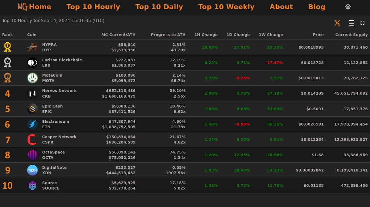
Task: Click the rank number 9
Action: coord(7,171)
